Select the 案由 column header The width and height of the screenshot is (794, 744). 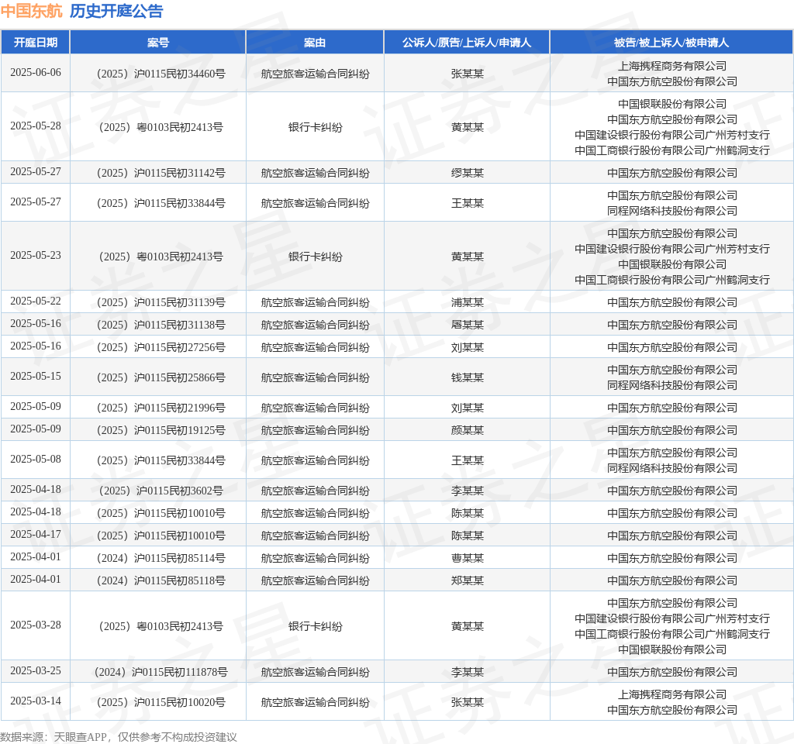click(x=315, y=43)
